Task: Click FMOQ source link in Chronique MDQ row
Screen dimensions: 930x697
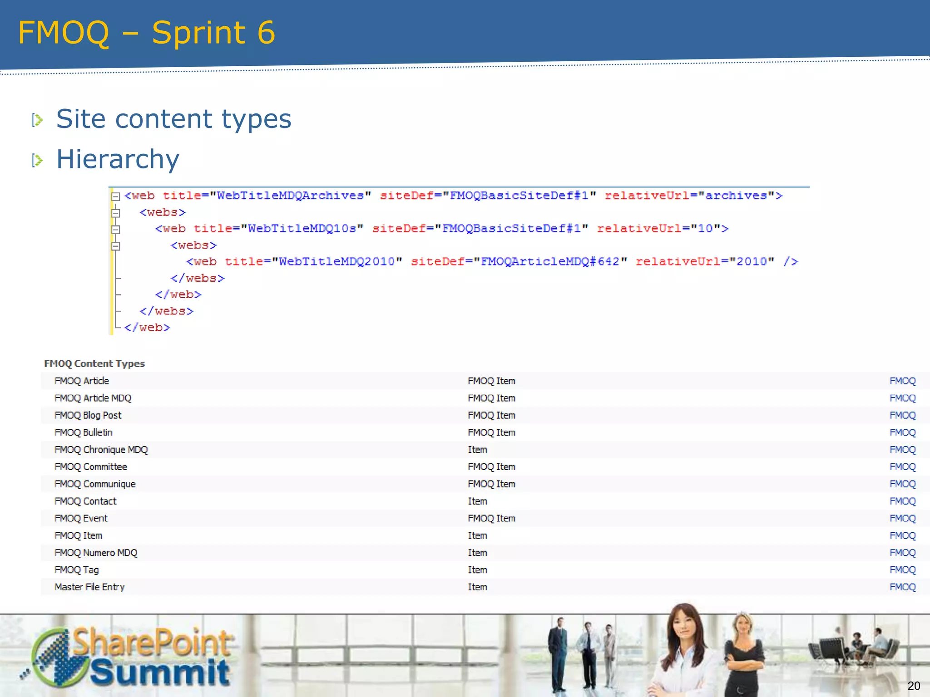Action: (x=902, y=450)
